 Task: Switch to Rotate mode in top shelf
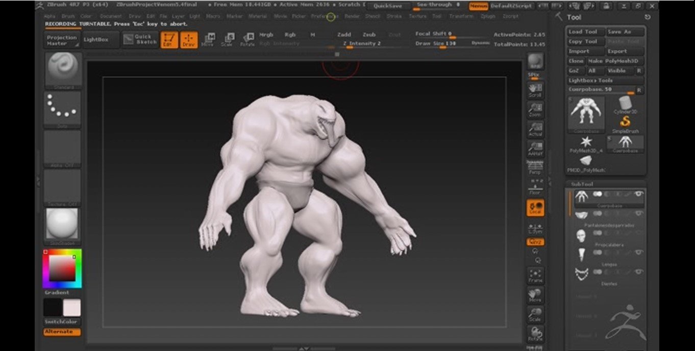point(247,40)
